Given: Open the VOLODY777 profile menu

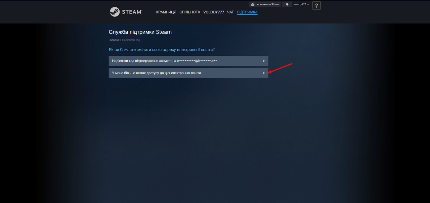Looking at the screenshot, I should 214,12.
